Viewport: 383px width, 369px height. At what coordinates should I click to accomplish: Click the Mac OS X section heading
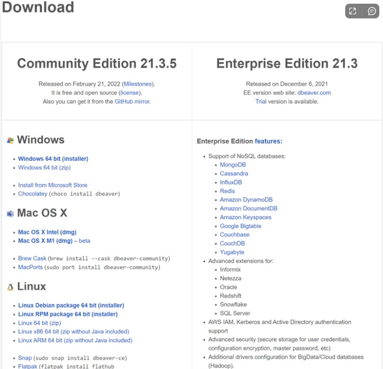pyautogui.click(x=42, y=213)
